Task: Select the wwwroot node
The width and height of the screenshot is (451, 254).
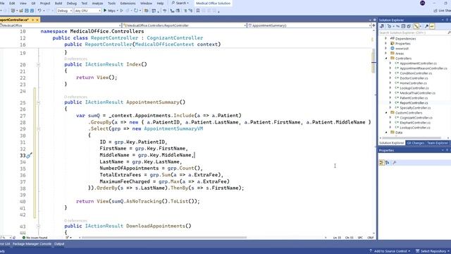Action: click(402, 49)
